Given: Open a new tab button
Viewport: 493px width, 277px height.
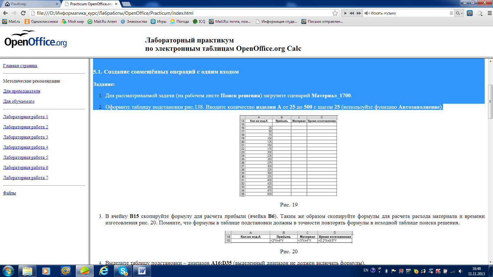Looking at the screenshot, I should 126,4.
